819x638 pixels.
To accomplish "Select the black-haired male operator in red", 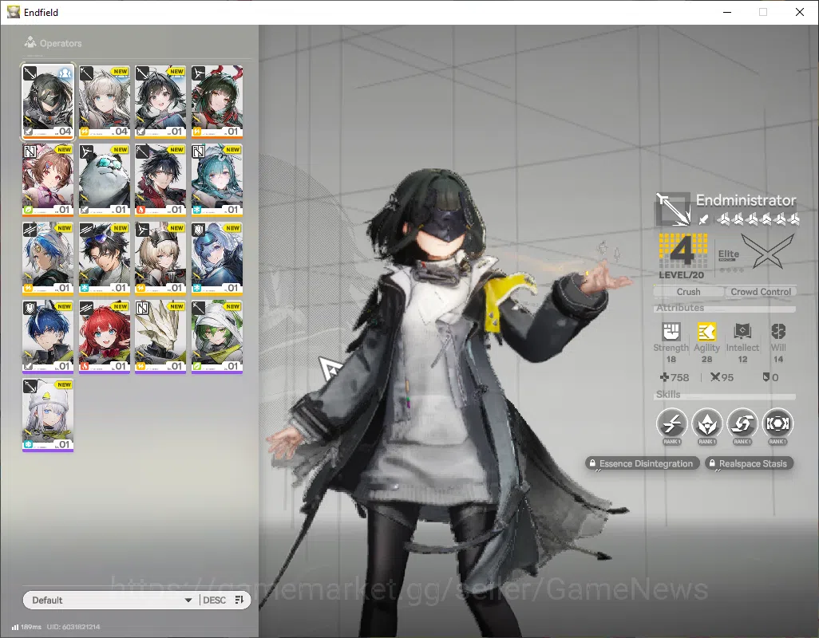I will pos(160,180).
